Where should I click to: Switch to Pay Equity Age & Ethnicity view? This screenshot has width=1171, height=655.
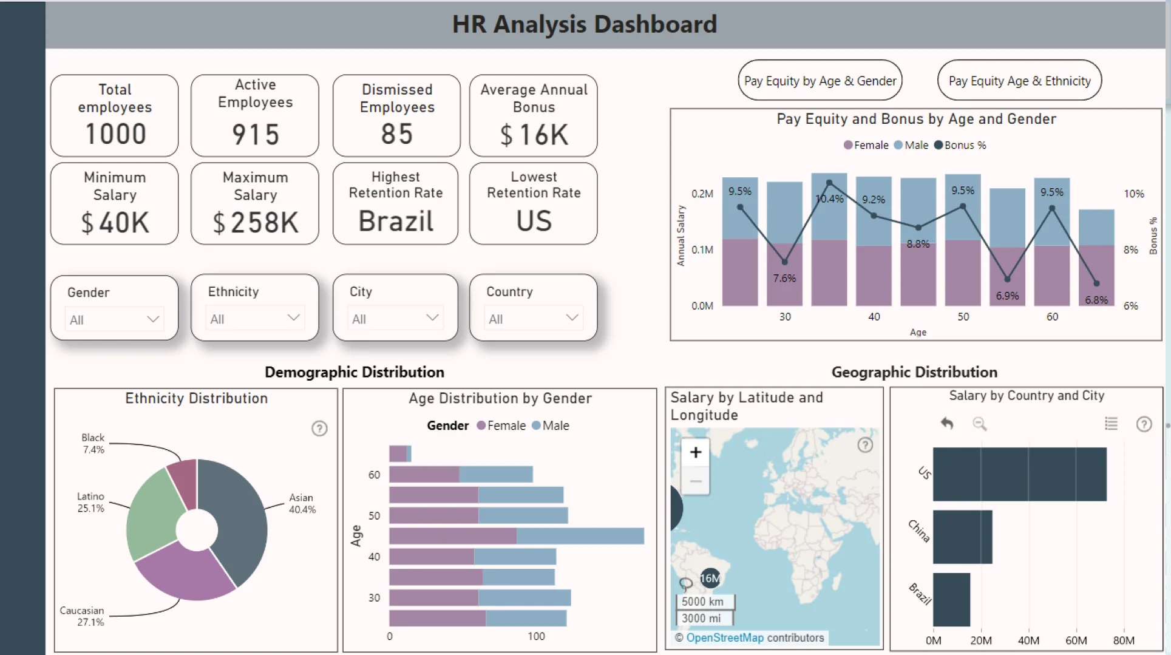[1020, 81]
